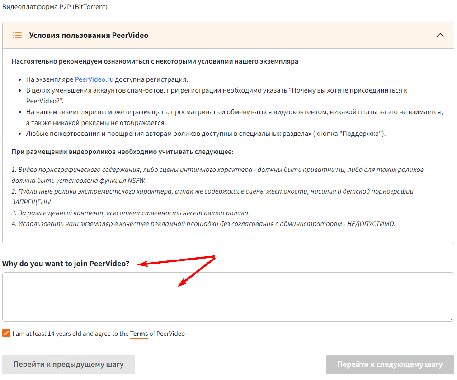Click the bullet about reducing spam-bot accounts
The height and width of the screenshot is (380, 457).
pyautogui.click(x=216, y=90)
